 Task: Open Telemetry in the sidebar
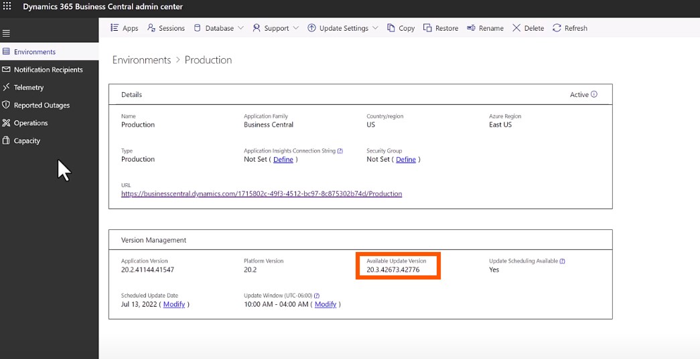pos(29,88)
